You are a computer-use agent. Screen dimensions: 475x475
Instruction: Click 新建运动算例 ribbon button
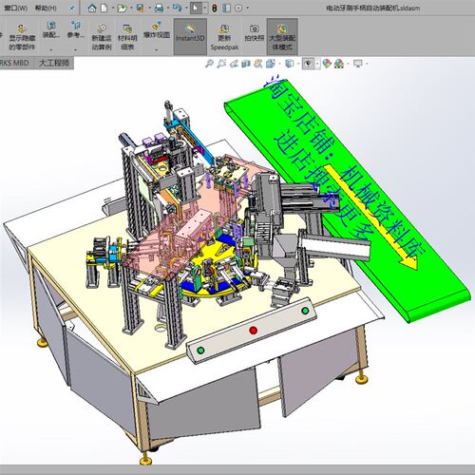pos(102,37)
